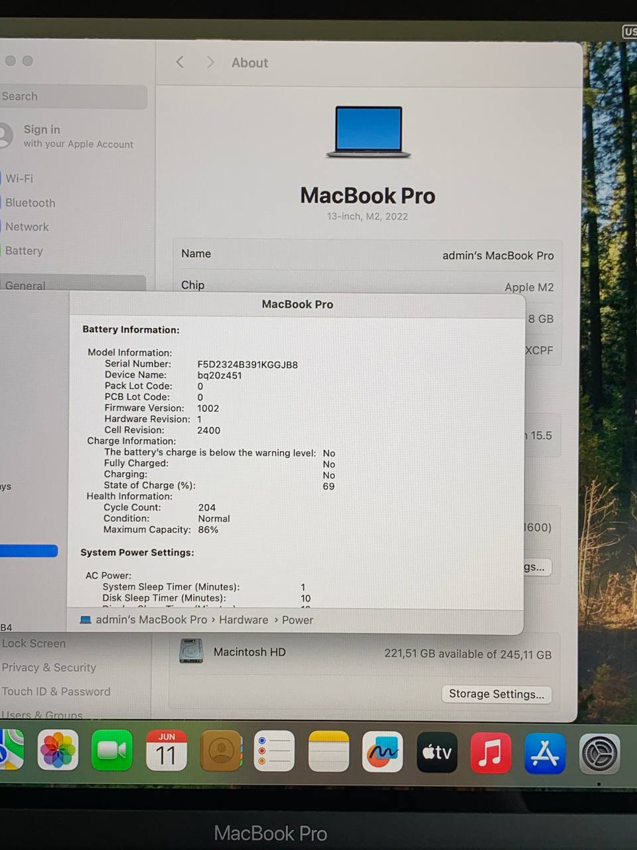Click the Macintosh HD disk icon

point(191,651)
